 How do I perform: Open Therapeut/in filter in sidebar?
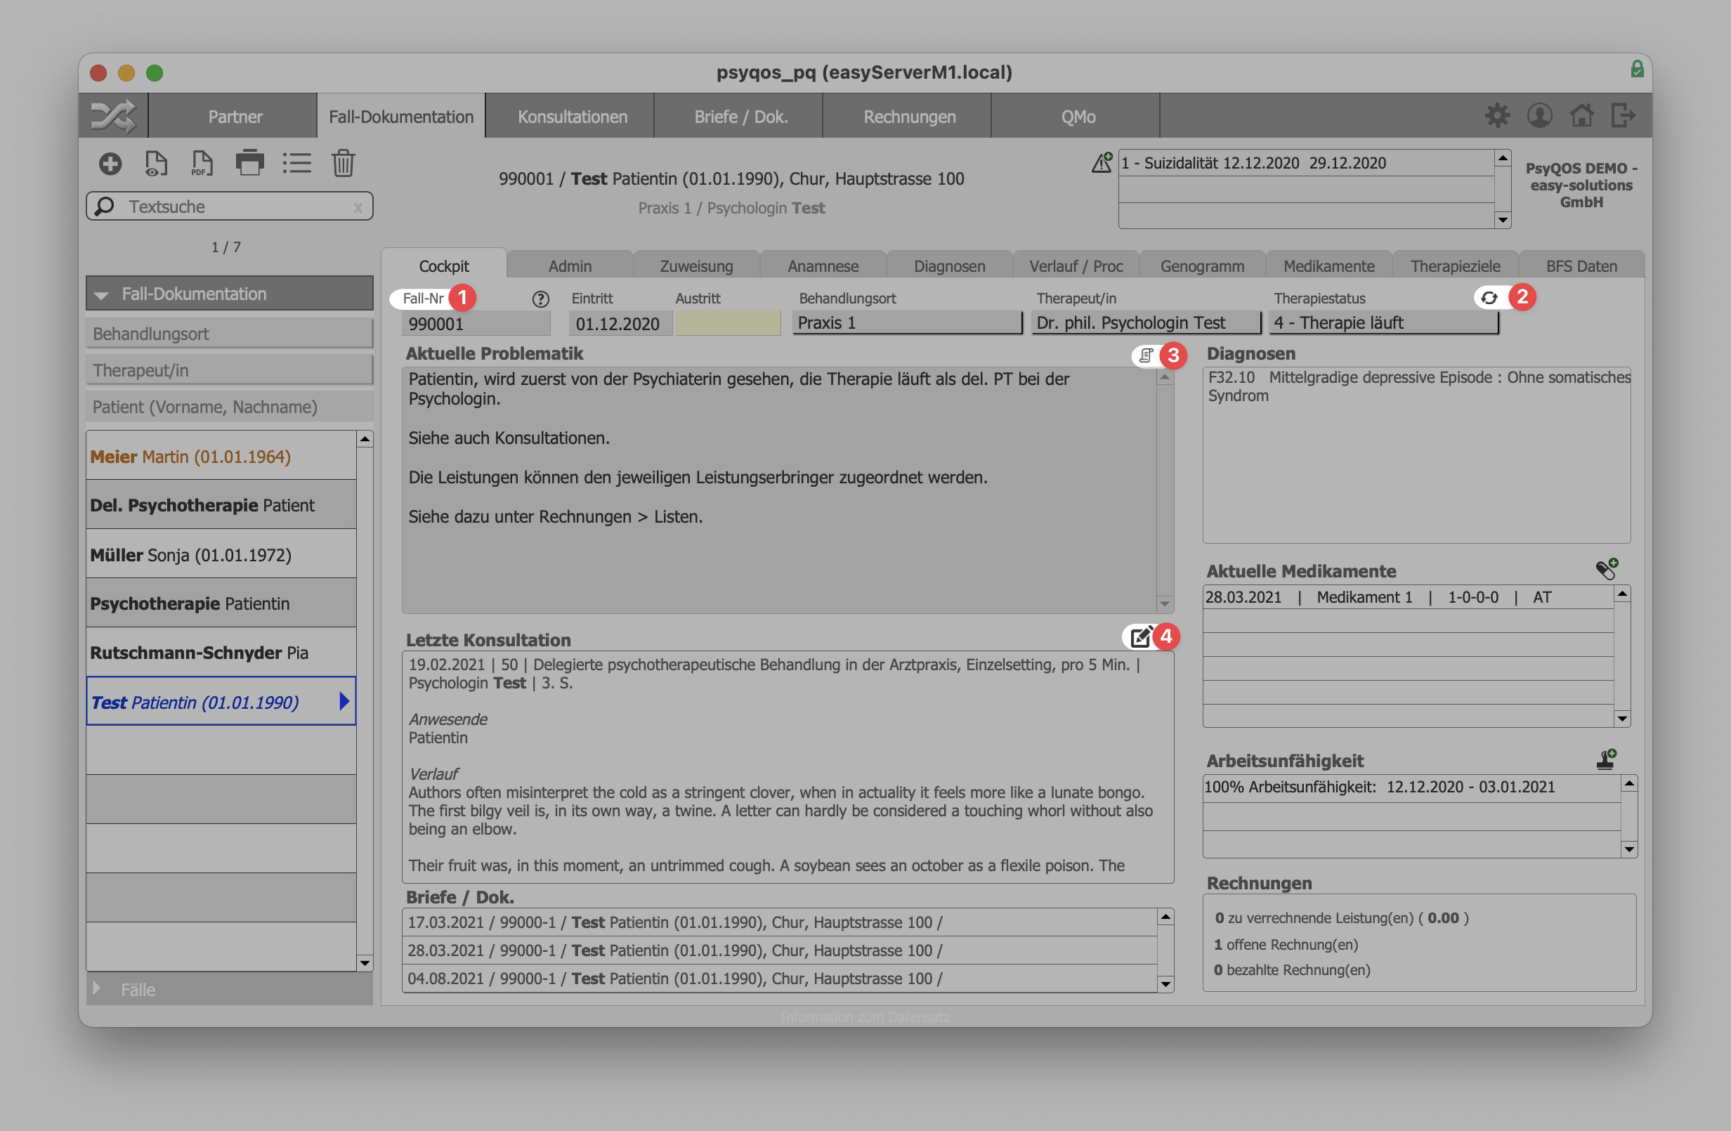(x=229, y=370)
